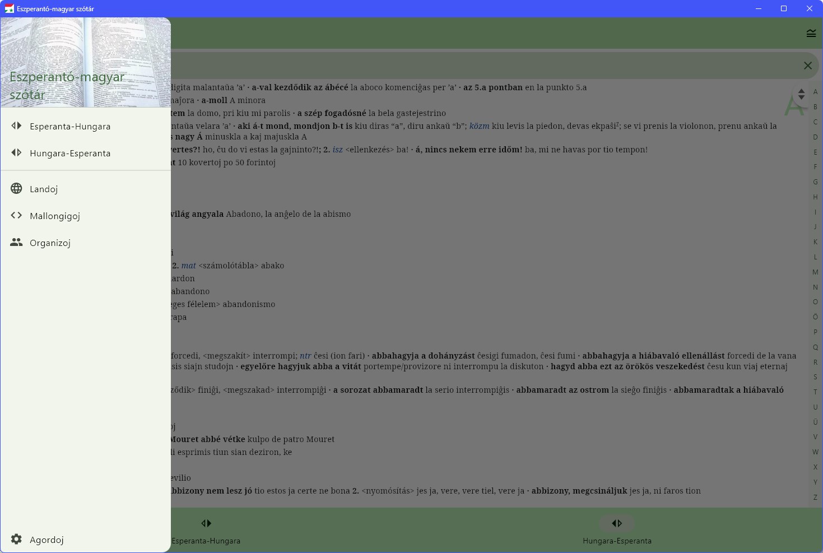Click the app flag icon in title bar
The width and height of the screenshot is (823, 553).
tap(9, 8)
